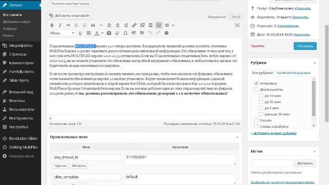Check the Длительность category
Image resolution: width=329 pixels, height=185 pixels.
[x=256, y=89]
